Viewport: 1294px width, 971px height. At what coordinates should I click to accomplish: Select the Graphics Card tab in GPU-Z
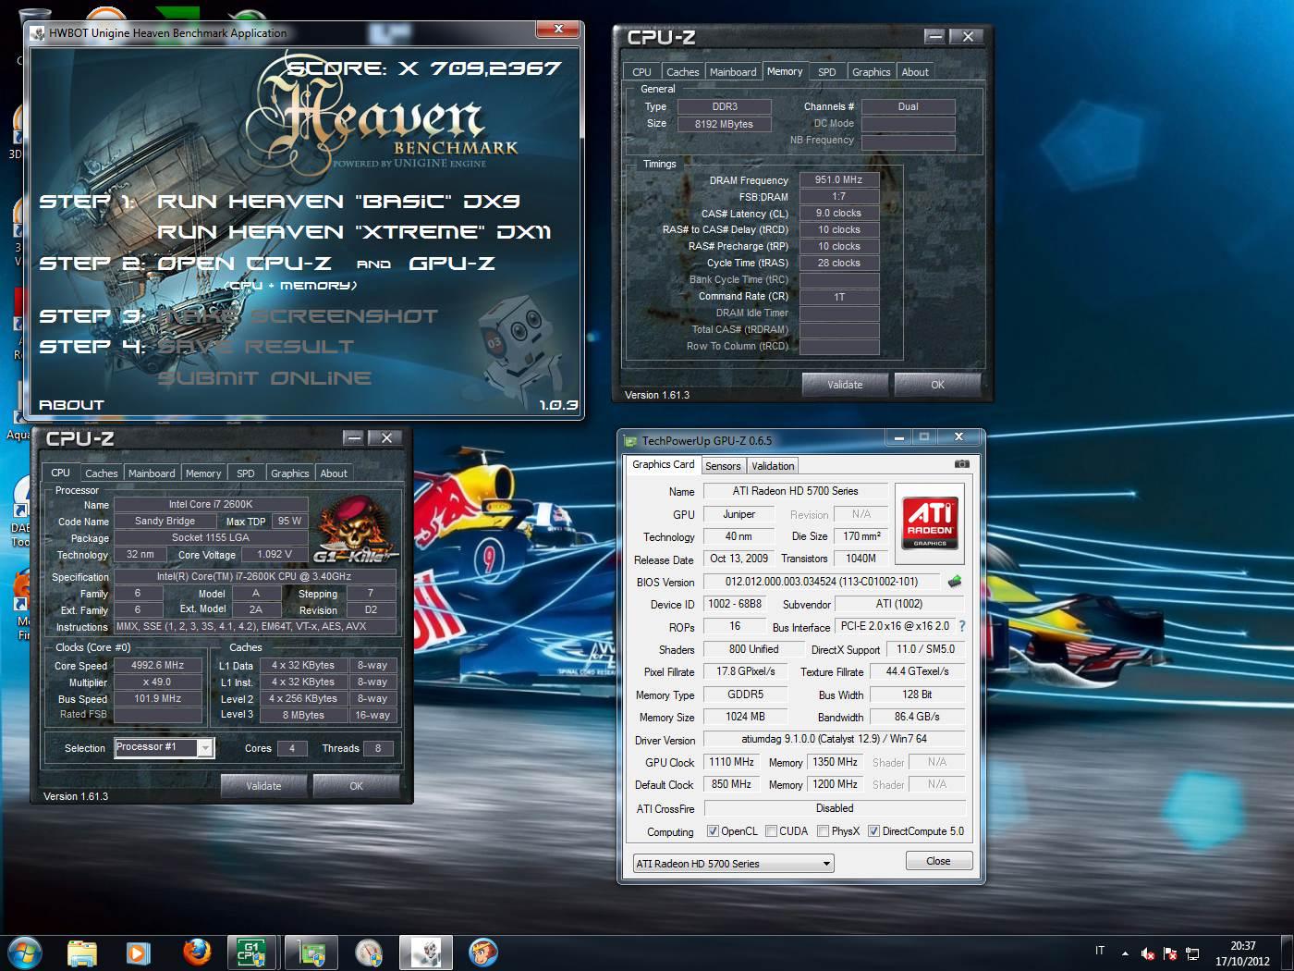[x=663, y=464]
